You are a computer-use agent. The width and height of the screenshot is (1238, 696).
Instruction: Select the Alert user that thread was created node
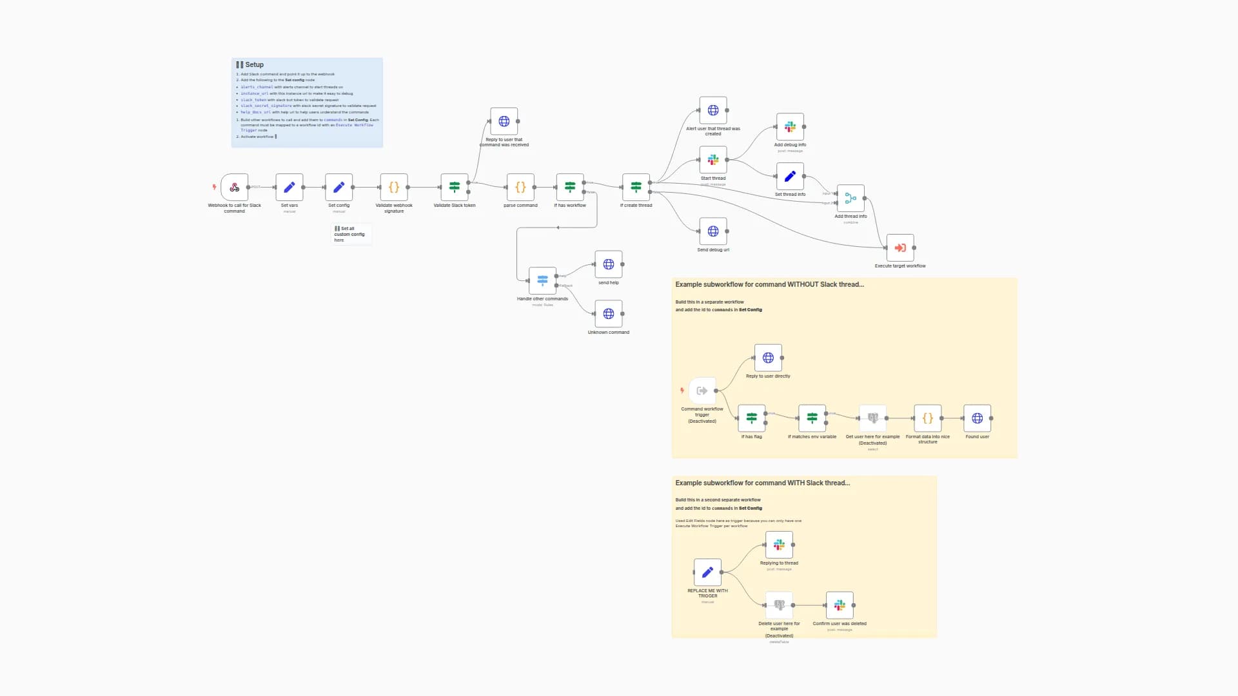[713, 110]
